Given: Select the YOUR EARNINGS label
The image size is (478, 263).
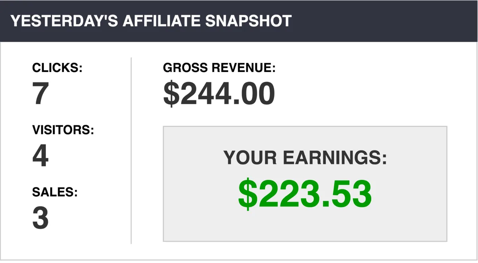Looking at the screenshot, I should tap(305, 158).
